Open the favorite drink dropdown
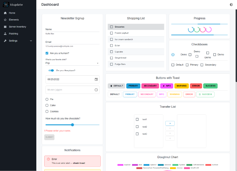Image resolution: width=237 pixels, height=171 pixels. tap(72, 63)
